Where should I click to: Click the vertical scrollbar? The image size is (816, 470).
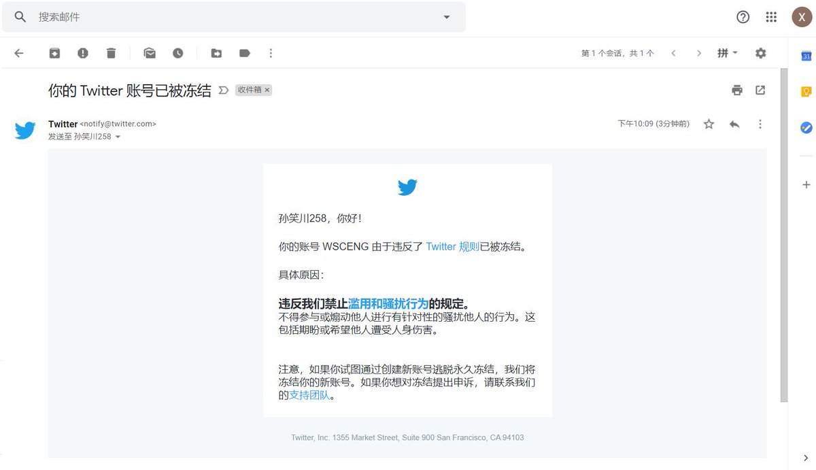pos(784,235)
